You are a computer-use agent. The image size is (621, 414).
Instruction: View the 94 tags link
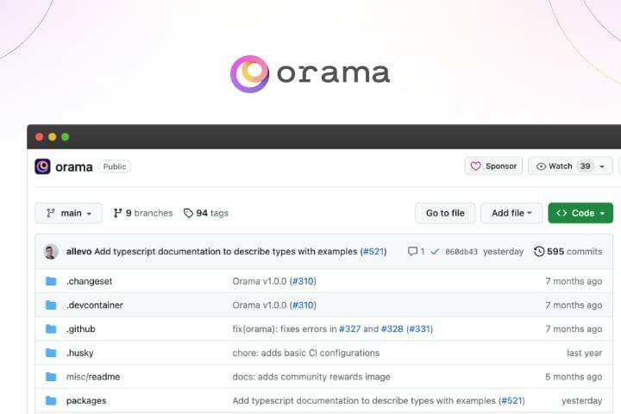(x=206, y=213)
